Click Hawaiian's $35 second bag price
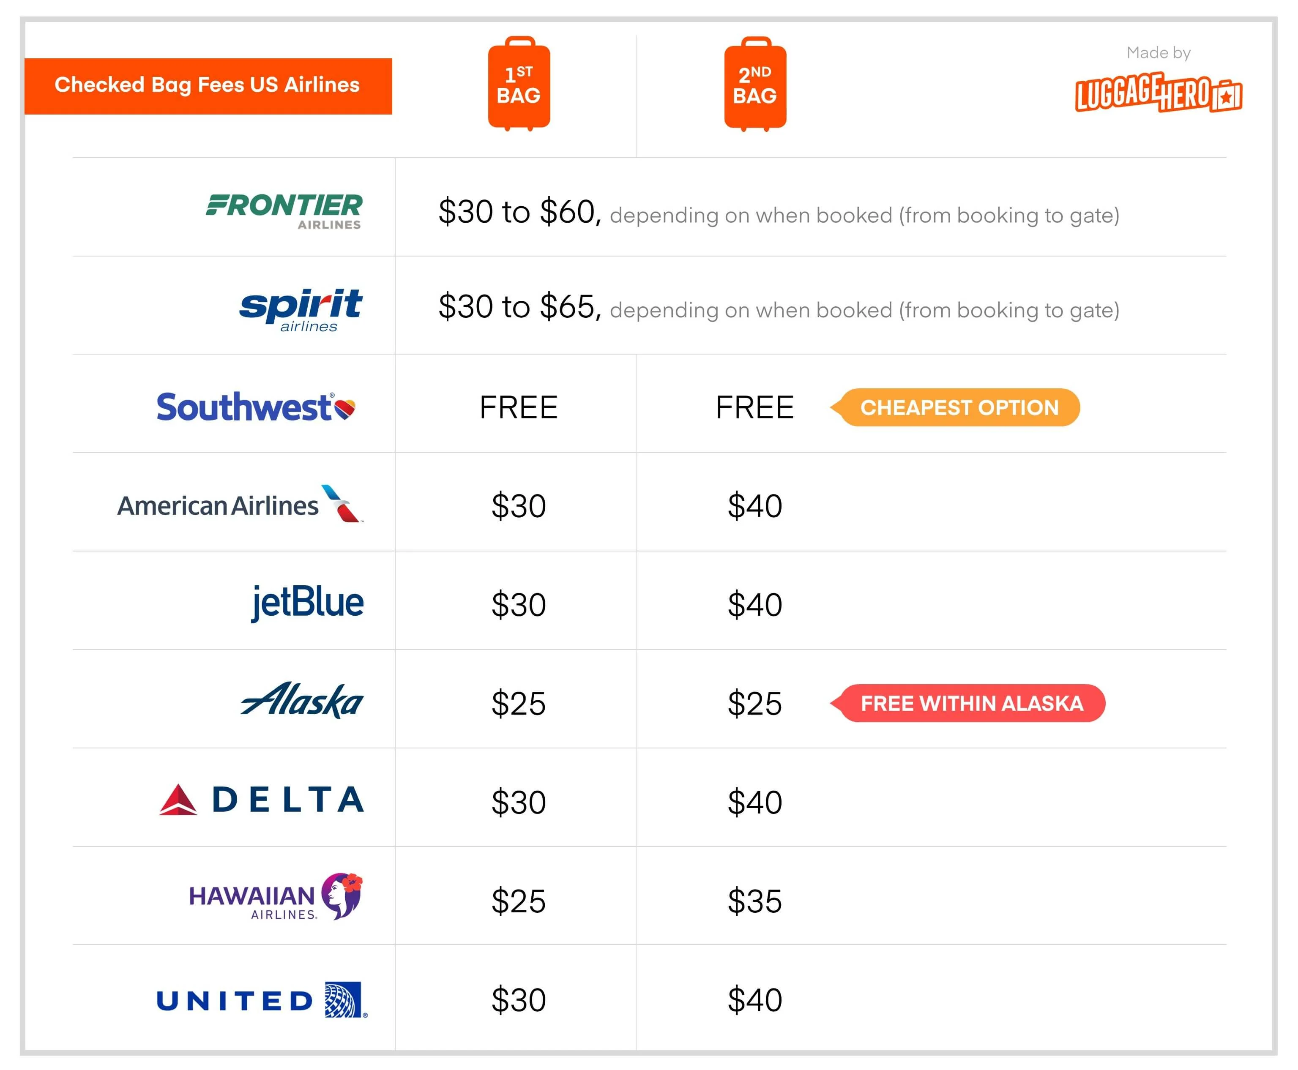The height and width of the screenshot is (1070, 1298). [x=754, y=901]
